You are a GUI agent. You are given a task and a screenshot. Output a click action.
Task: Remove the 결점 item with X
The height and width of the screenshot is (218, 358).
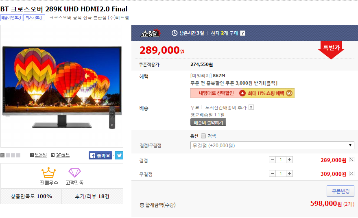coord(351,160)
